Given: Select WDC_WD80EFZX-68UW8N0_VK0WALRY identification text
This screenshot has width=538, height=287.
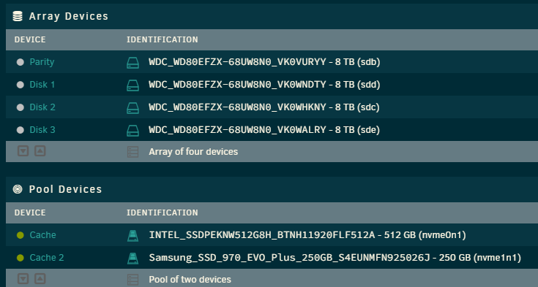Looking at the screenshot, I should point(237,130).
